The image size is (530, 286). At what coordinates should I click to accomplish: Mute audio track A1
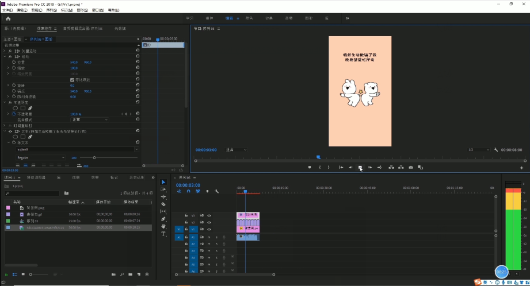click(x=209, y=237)
